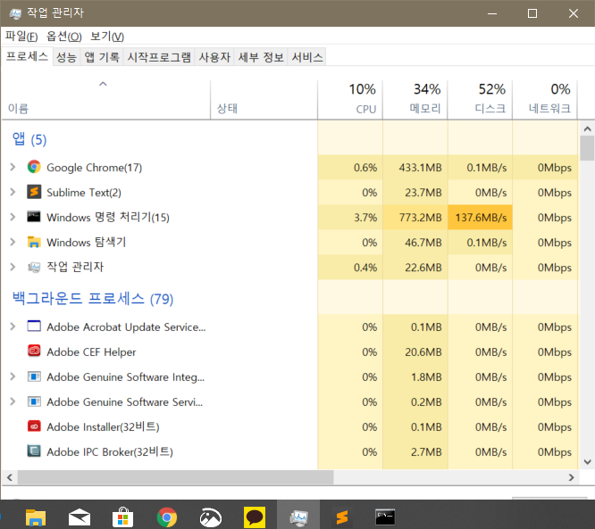Expand the Adobe Acrobat Update Service row

coord(13,326)
